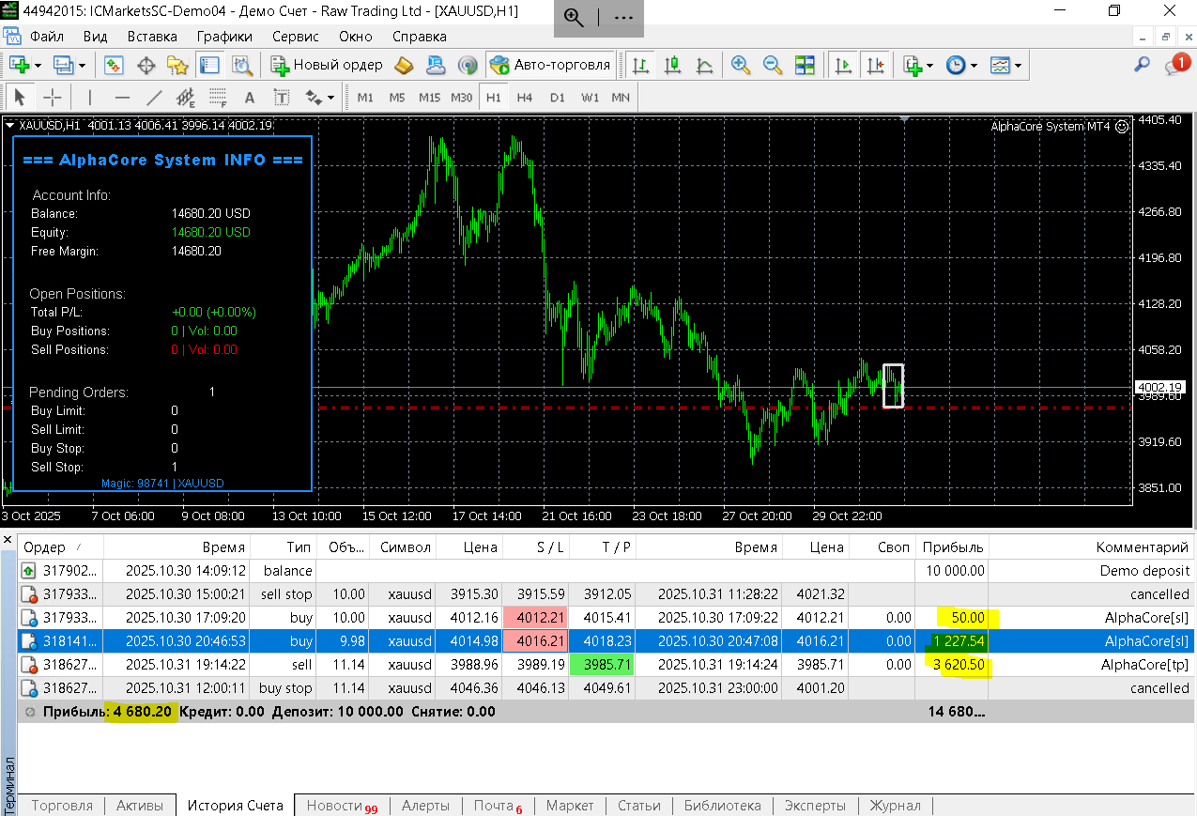Image resolution: width=1197 pixels, height=816 pixels.
Task: Toggle Авто-торговля automated trading
Action: coord(550,66)
